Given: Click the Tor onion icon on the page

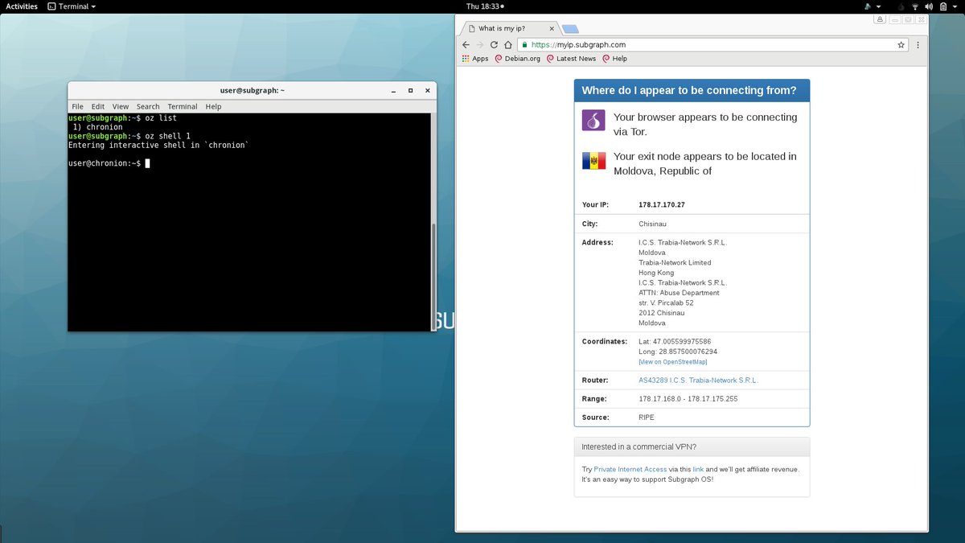Looking at the screenshot, I should click(x=593, y=120).
